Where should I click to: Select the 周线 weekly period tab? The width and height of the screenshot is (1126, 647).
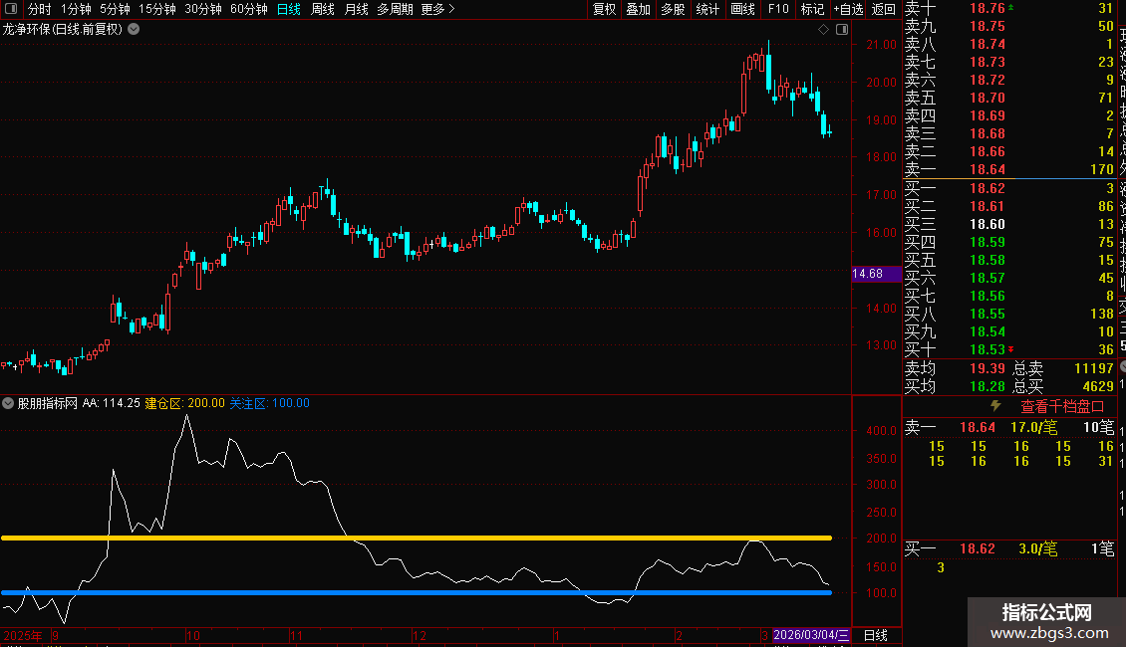323,9
